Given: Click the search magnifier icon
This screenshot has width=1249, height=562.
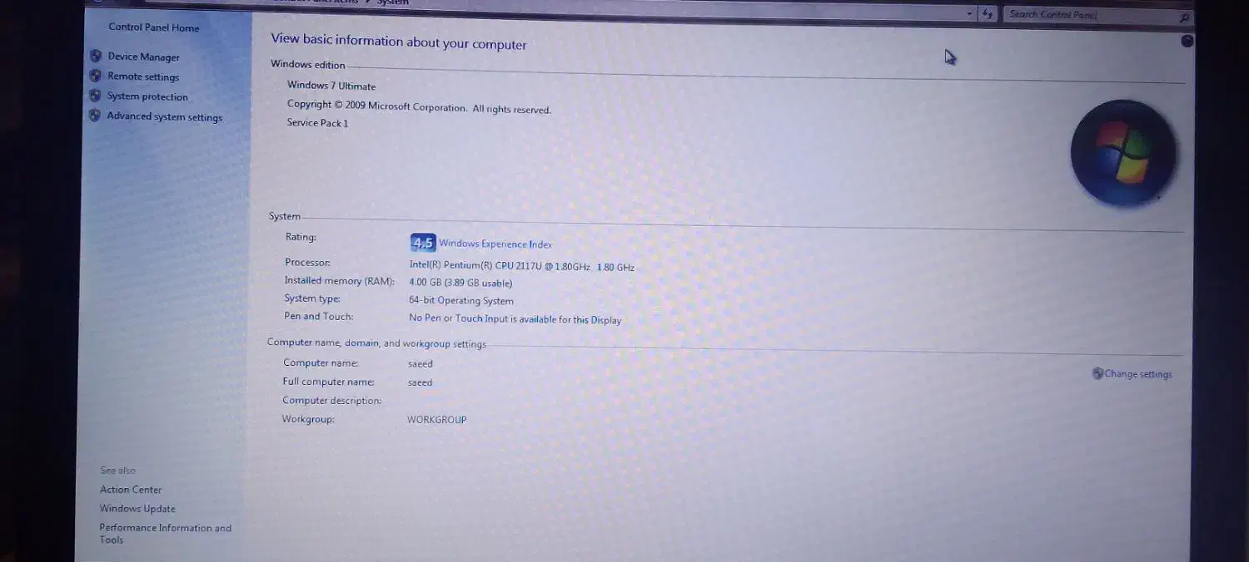Looking at the screenshot, I should coord(1184,17).
